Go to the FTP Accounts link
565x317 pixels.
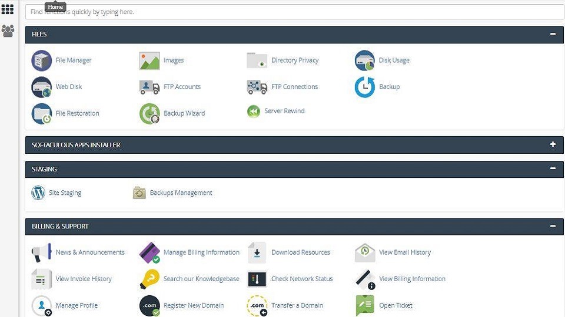[x=182, y=87]
